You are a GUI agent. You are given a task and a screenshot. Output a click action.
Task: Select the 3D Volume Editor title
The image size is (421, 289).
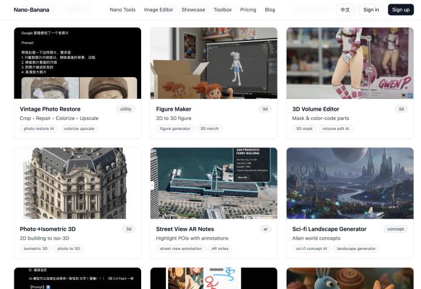pos(315,109)
